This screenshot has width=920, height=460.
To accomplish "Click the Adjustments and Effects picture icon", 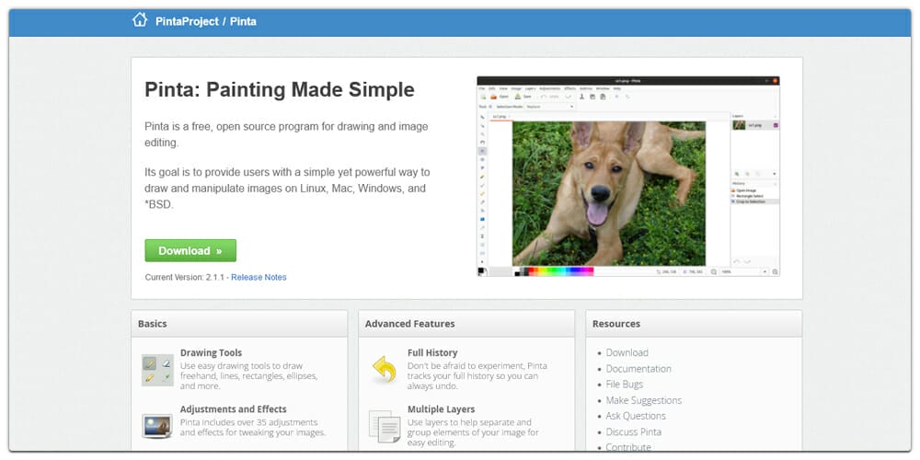I will (156, 425).
